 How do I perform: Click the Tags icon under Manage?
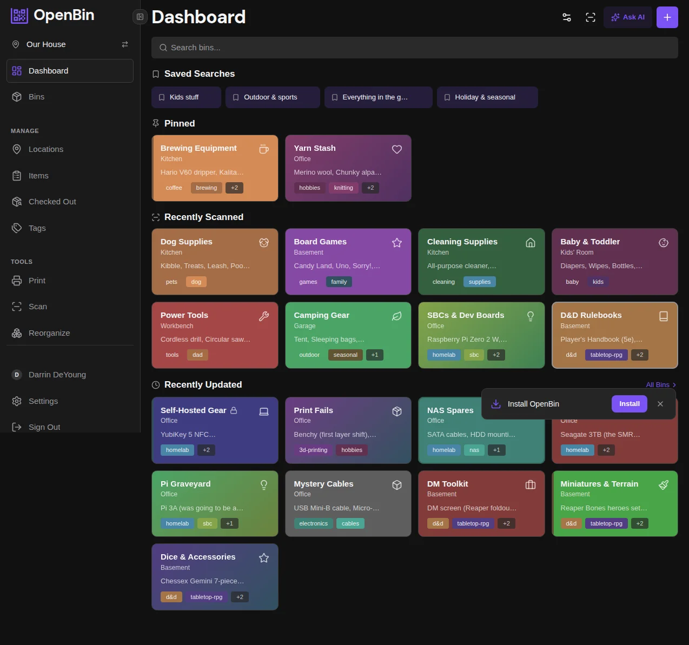[17, 228]
